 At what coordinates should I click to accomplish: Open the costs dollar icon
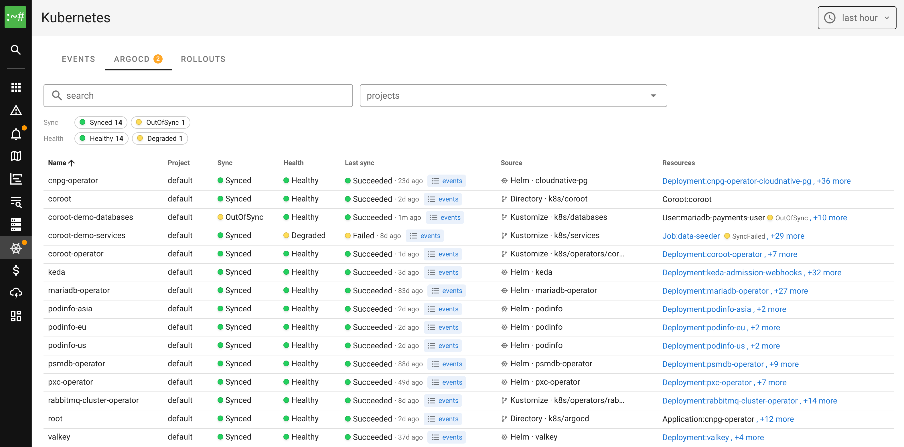click(x=16, y=270)
